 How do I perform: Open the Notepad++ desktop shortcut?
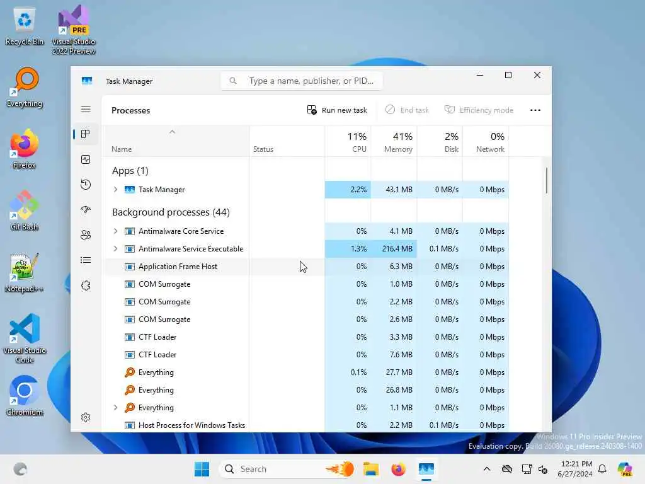(25, 273)
